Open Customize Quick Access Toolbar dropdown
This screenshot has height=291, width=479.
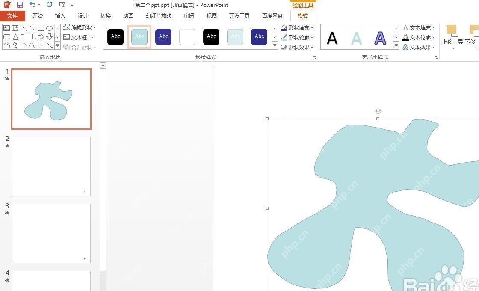pos(72,5)
